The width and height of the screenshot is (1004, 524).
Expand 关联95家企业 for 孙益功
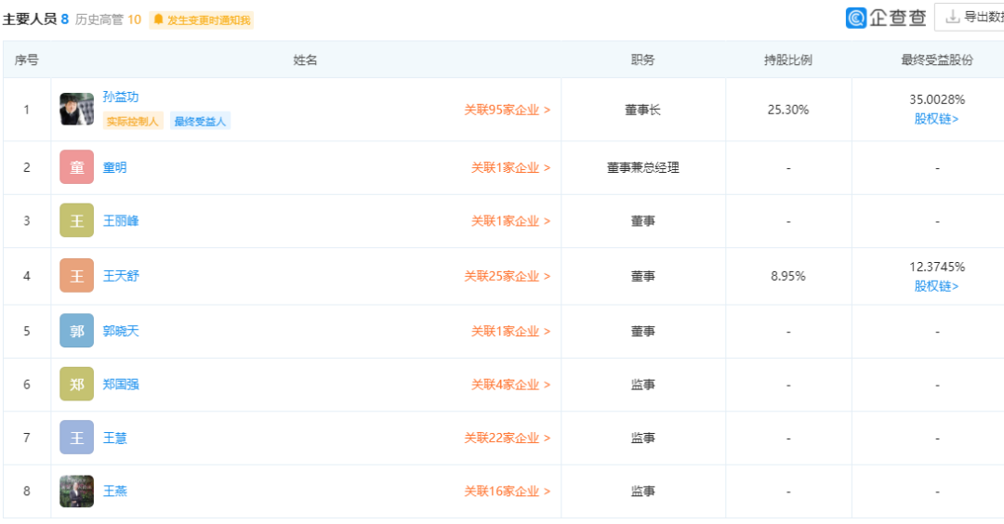point(508,110)
